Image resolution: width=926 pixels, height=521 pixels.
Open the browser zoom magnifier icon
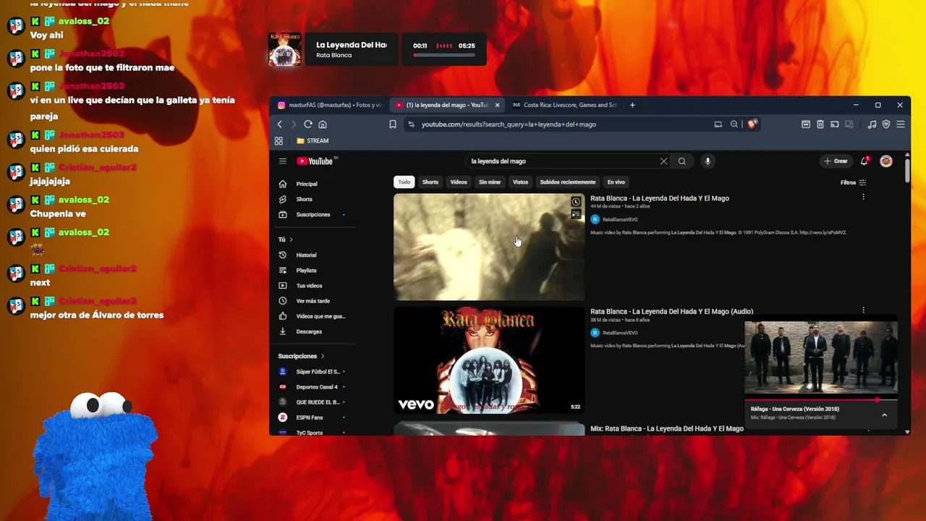pyautogui.click(x=734, y=124)
